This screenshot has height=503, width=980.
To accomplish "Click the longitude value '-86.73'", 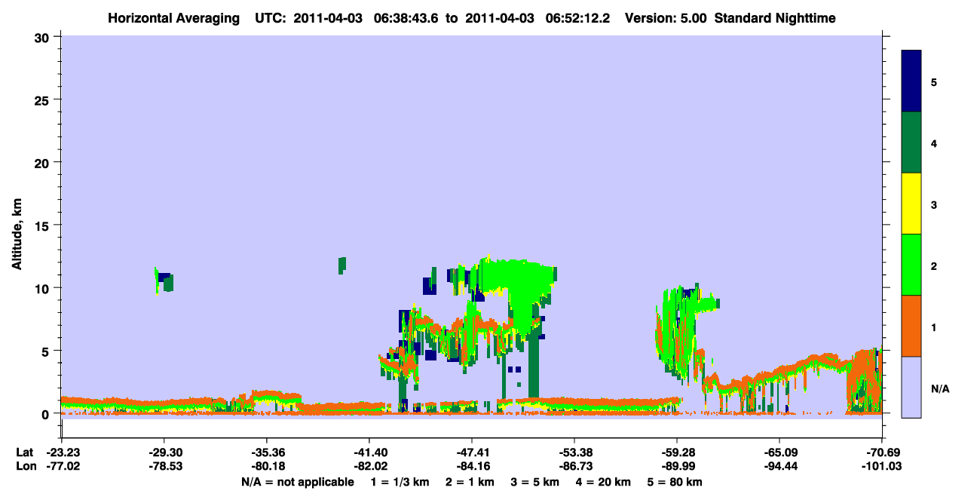I will coord(574,467).
